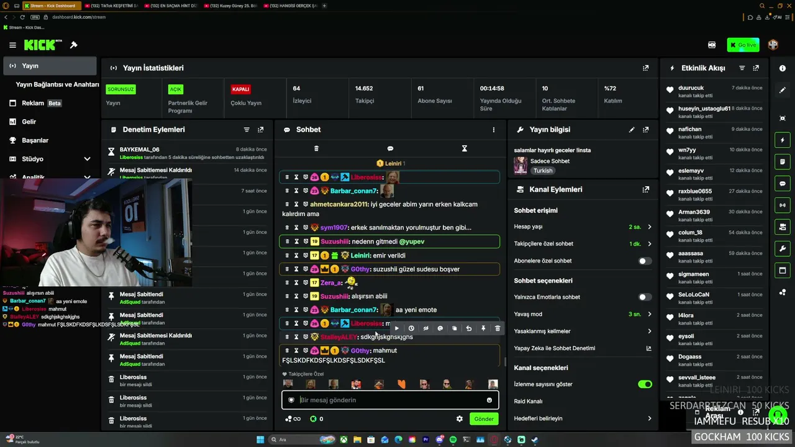Viewport: 795px width, 447px height.
Task: Open the emoji picker in message box
Action: [x=489, y=400]
